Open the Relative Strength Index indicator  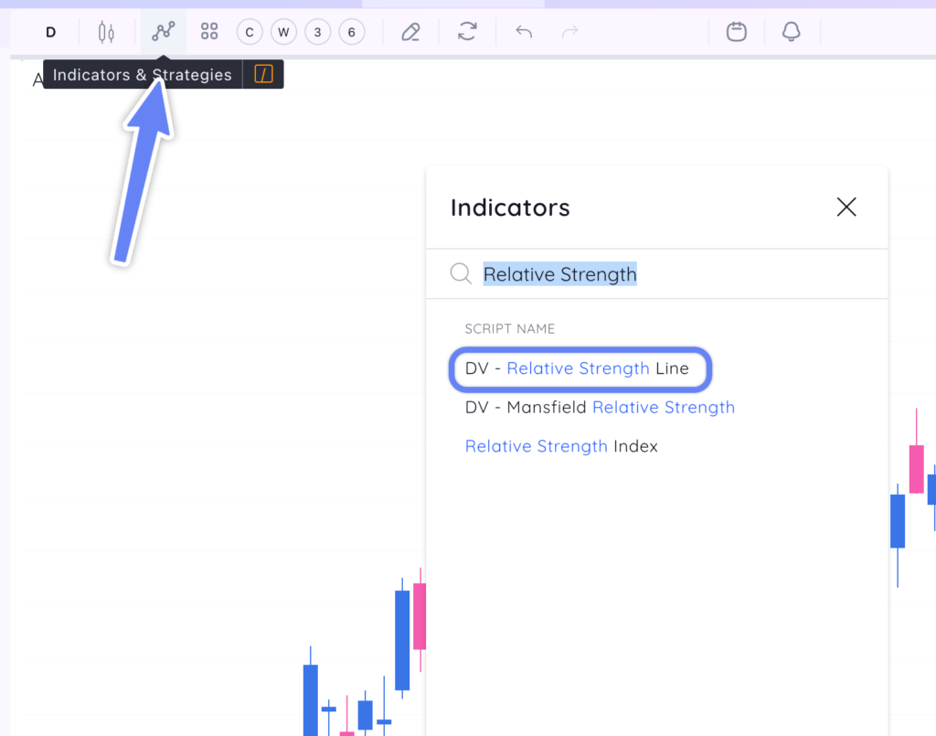(x=561, y=446)
